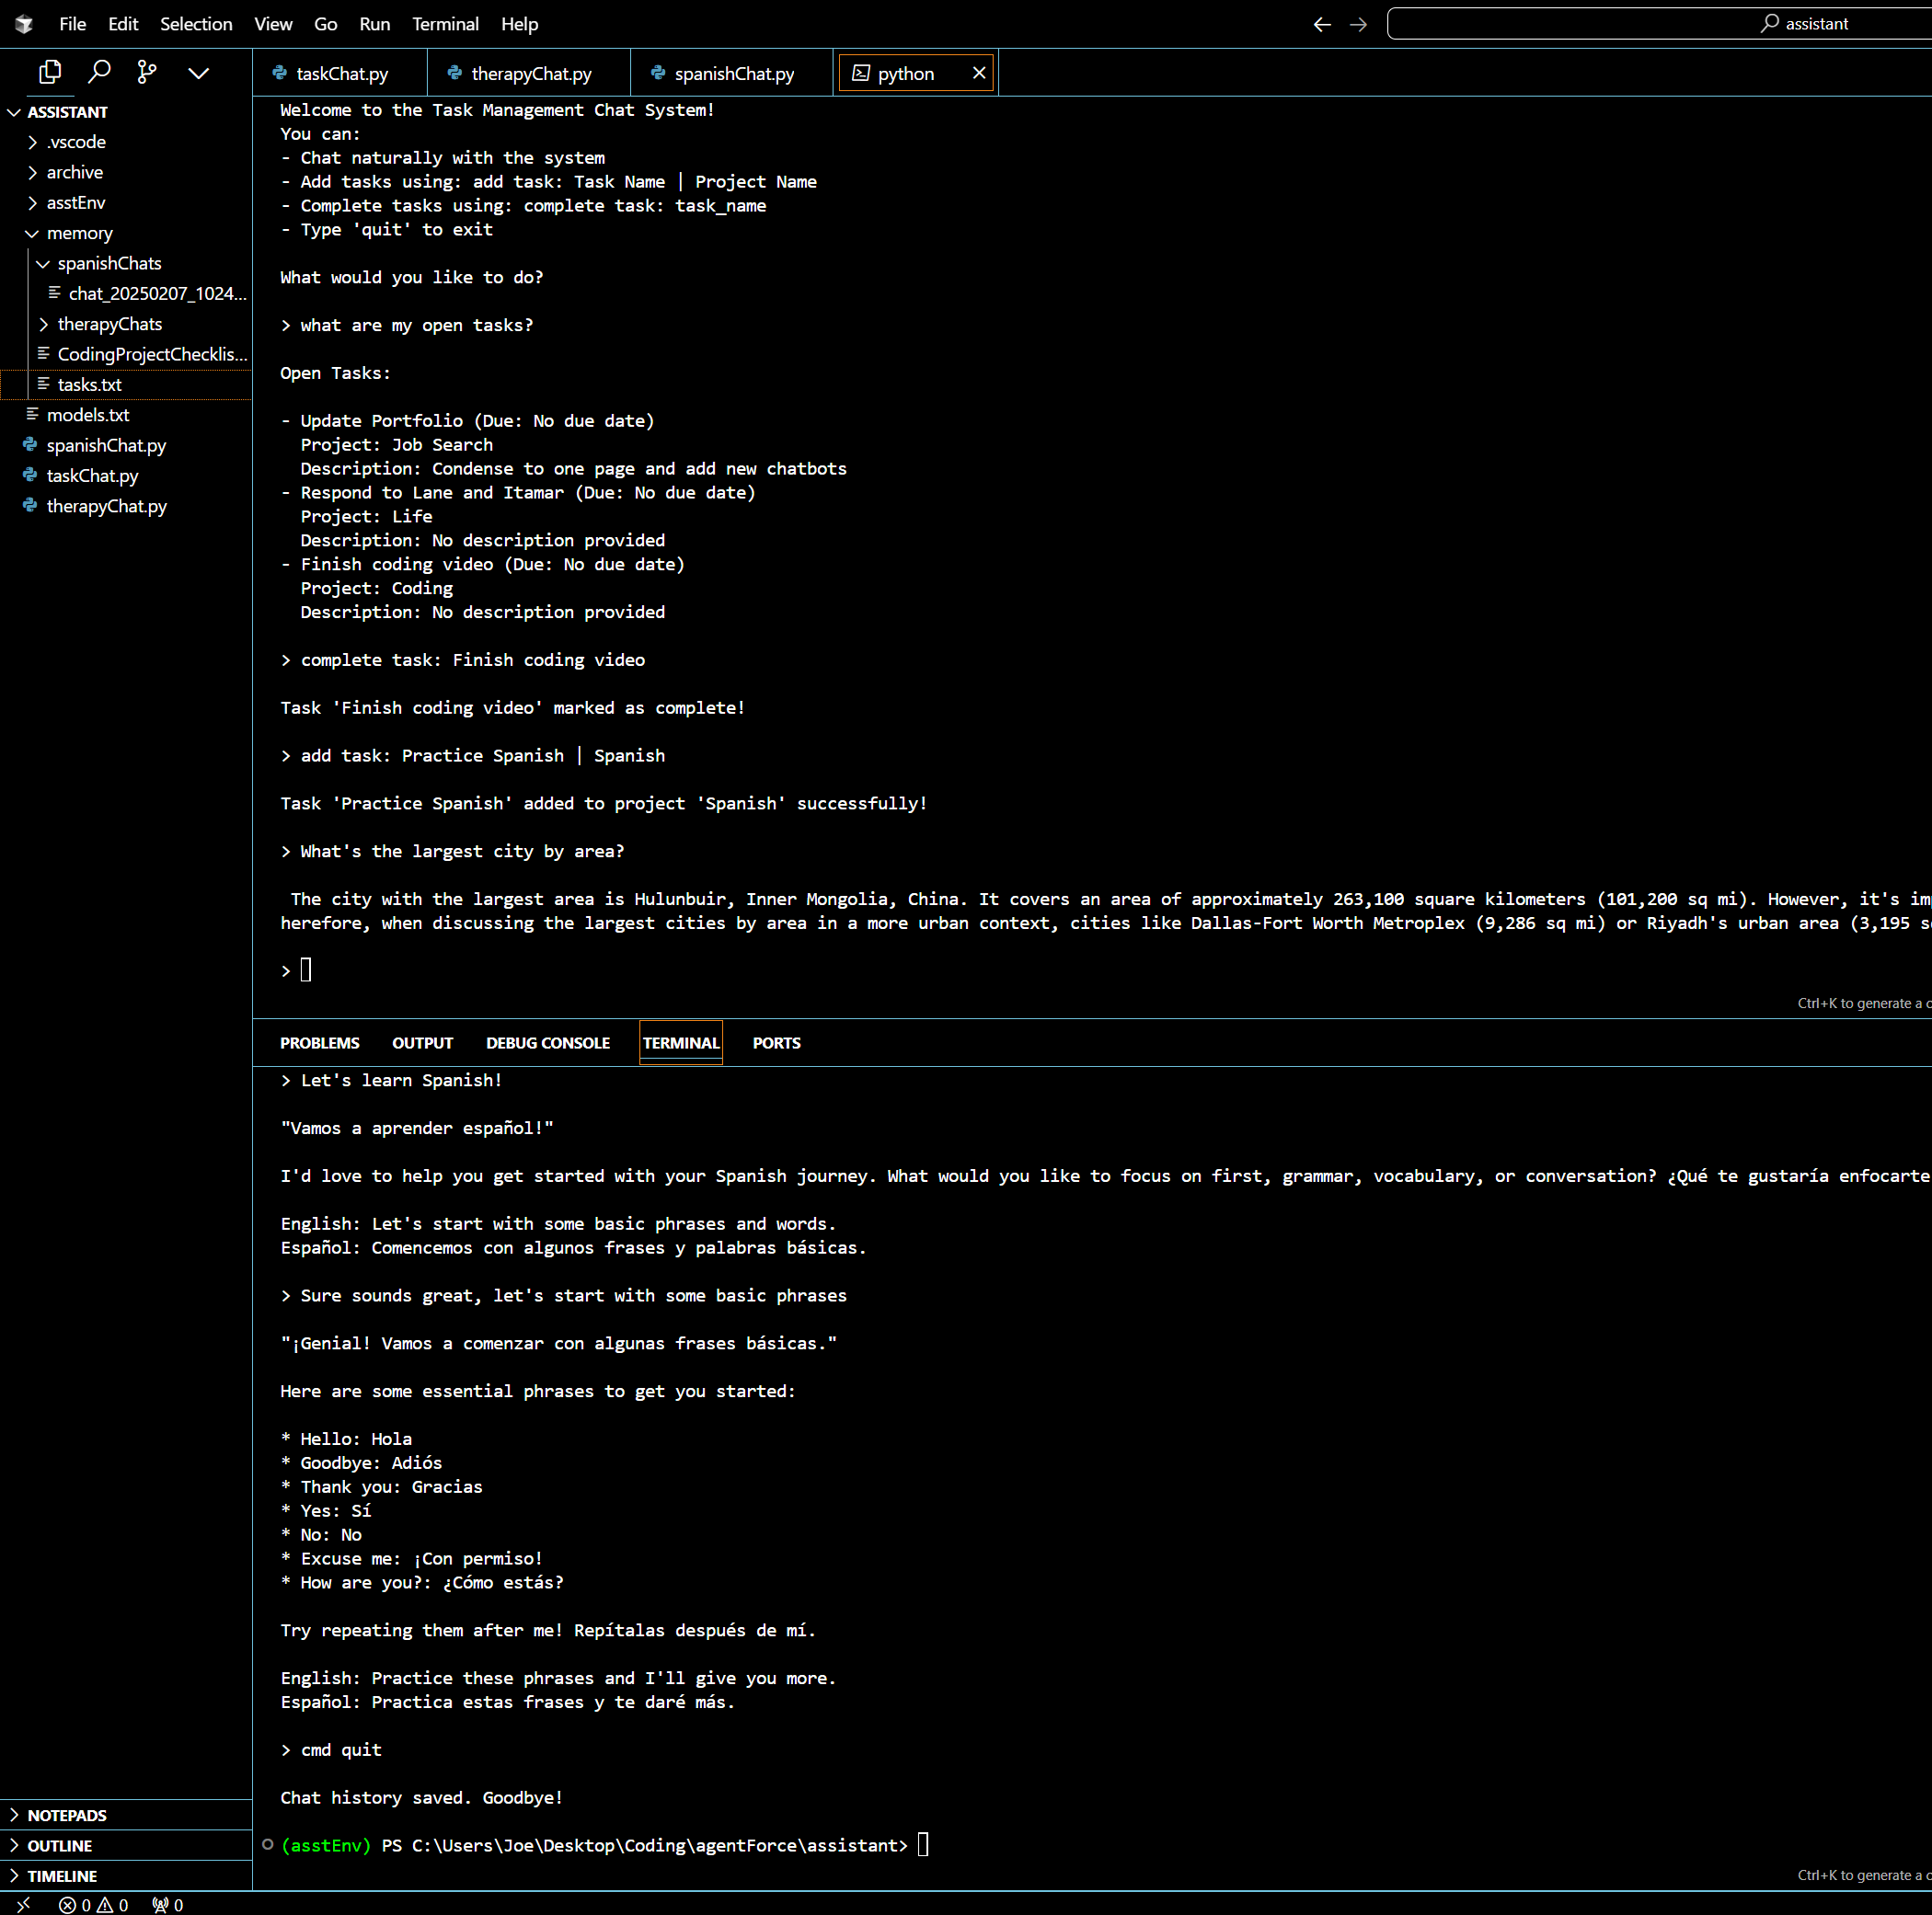Switch to the spanishChat.py editor tab

tap(733, 73)
